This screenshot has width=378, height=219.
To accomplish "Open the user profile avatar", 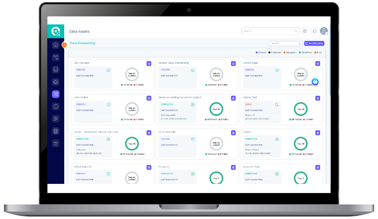I will pos(324,31).
